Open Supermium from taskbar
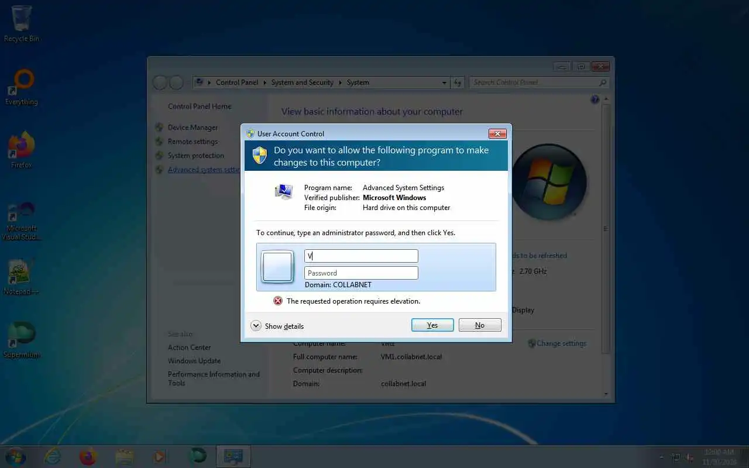The height and width of the screenshot is (468, 749). (x=197, y=456)
